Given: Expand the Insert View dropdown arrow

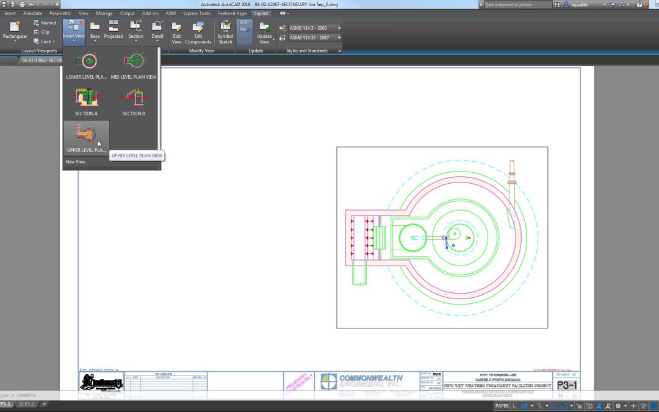Looking at the screenshot, I should point(74,41).
